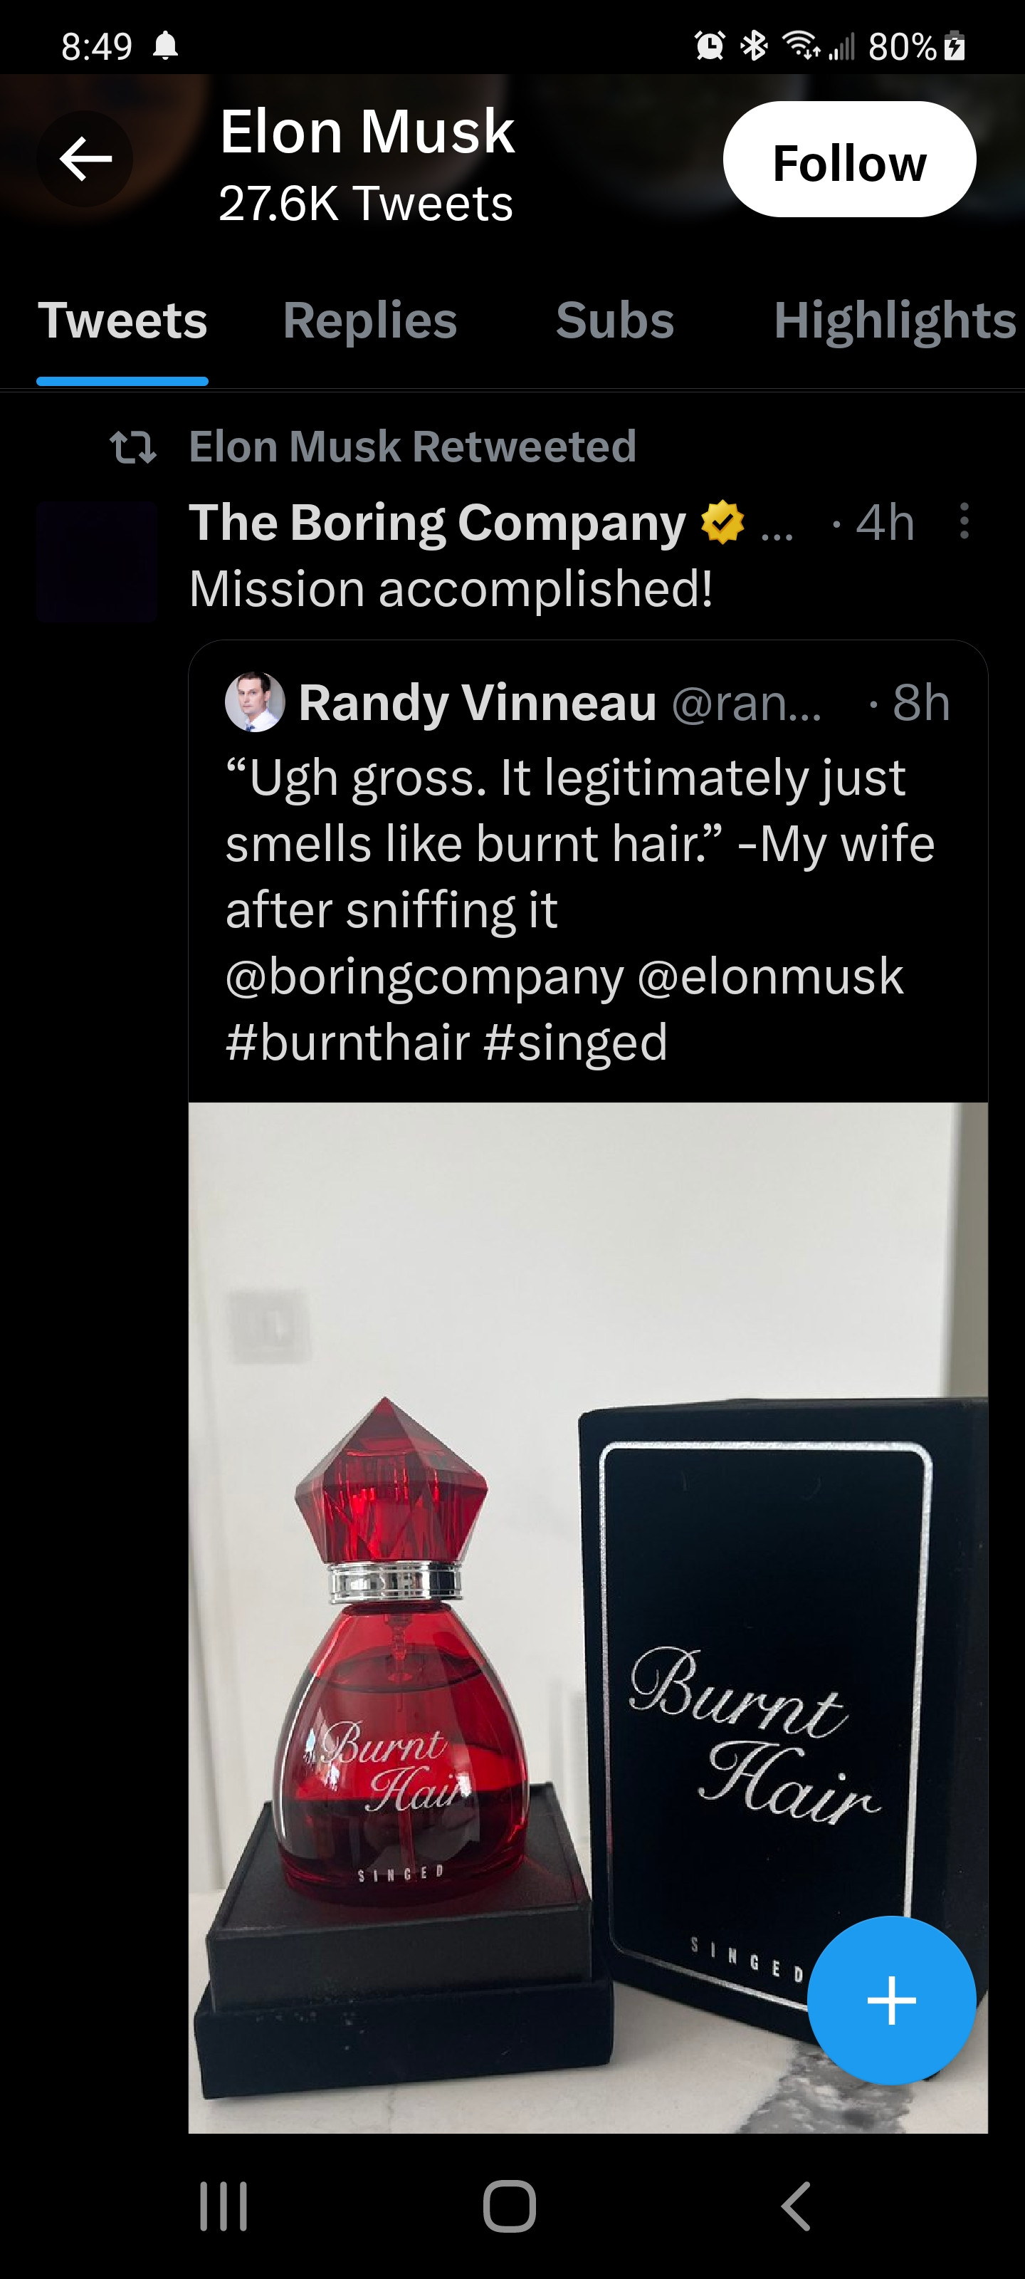The image size is (1025, 2279).
Task: Tap the notification bell in status bar
Action: click(x=165, y=45)
